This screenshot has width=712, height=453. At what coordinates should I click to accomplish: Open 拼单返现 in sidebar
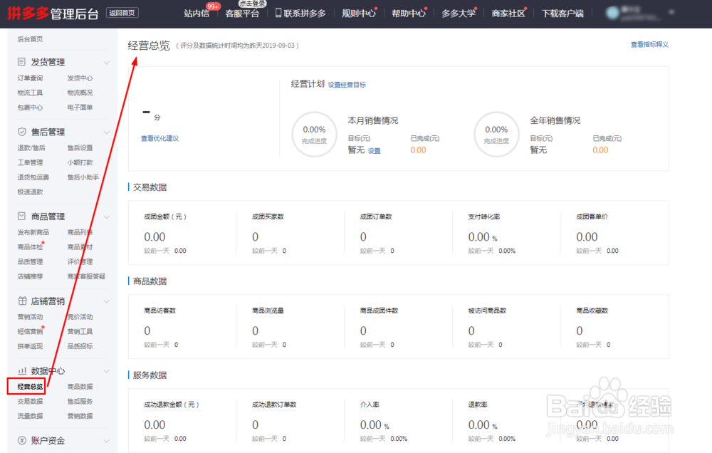pyautogui.click(x=30, y=346)
